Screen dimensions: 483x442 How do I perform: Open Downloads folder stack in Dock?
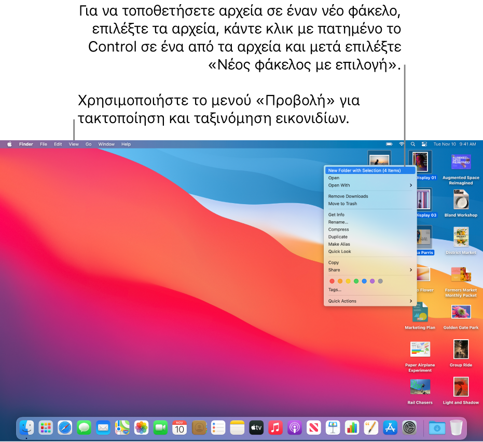[x=437, y=428]
